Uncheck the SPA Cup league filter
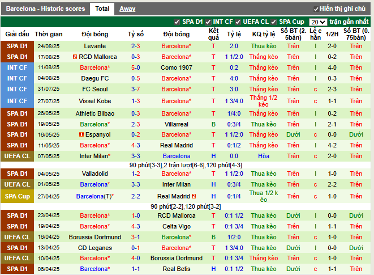The width and height of the screenshot is (374, 275). [x=274, y=22]
